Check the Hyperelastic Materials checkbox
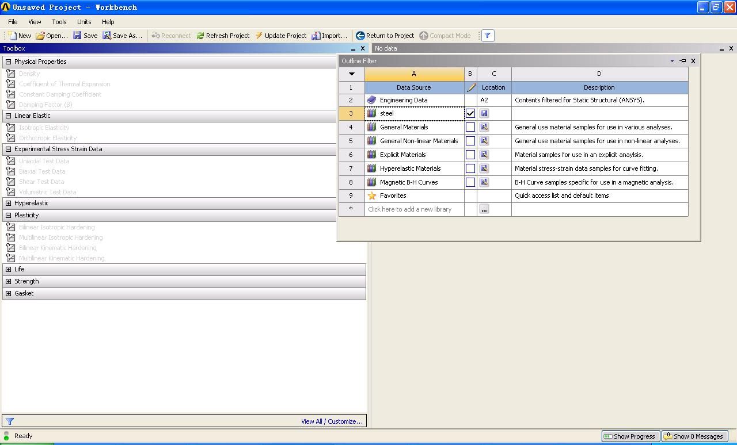 click(470, 168)
